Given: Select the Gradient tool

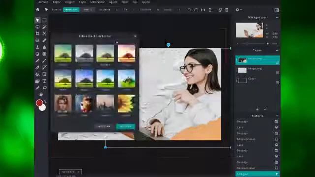Looking at the screenshot, I should [x=44, y=74].
